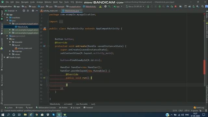Open the Terminal tool window

[x=88, y=108]
